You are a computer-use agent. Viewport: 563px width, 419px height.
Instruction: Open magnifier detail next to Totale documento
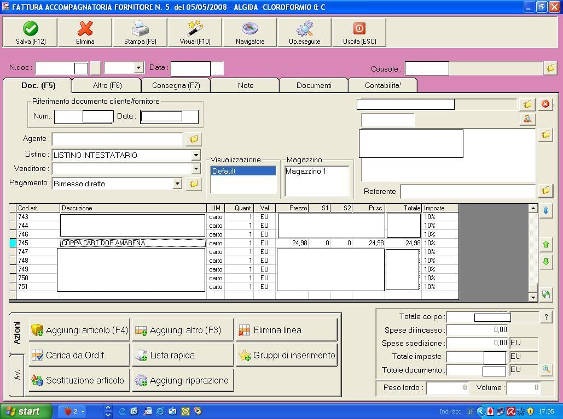click(546, 369)
